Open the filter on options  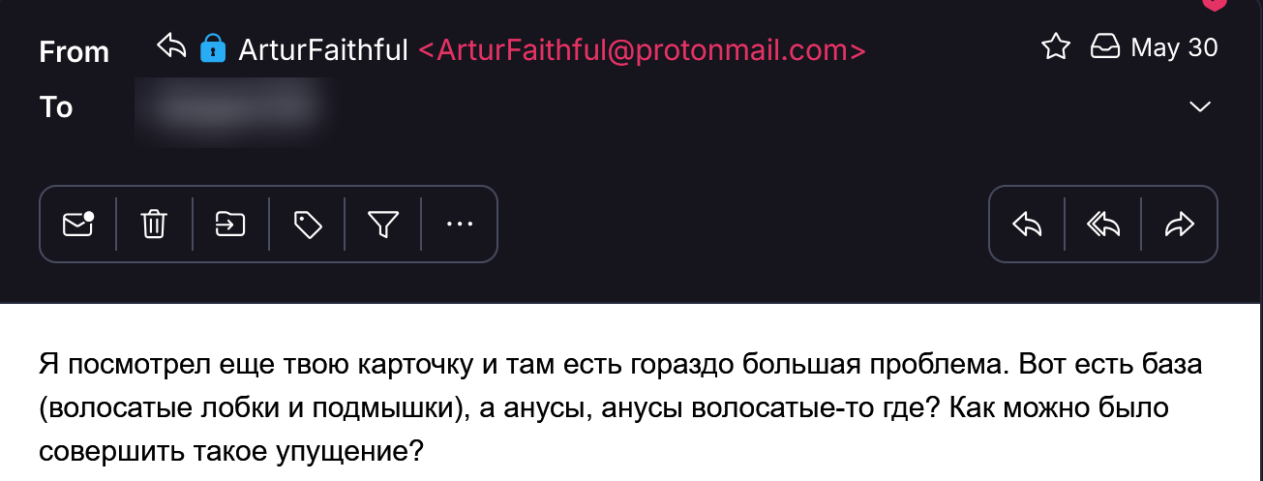point(383,225)
